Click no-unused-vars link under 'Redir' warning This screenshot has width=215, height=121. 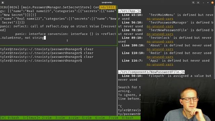coord(160,57)
